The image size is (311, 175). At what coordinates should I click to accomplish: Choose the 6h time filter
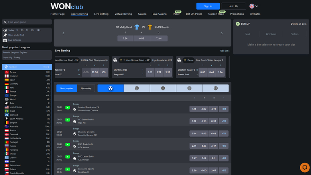pyautogui.click(x=27, y=30)
